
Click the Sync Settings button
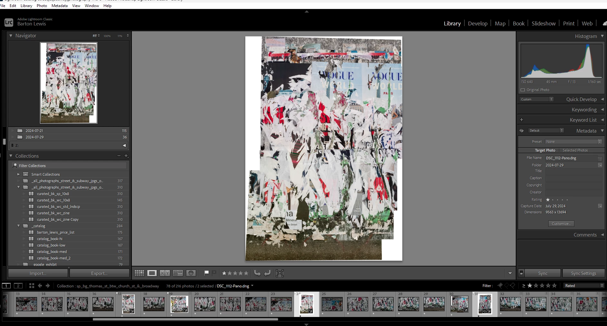click(583, 273)
